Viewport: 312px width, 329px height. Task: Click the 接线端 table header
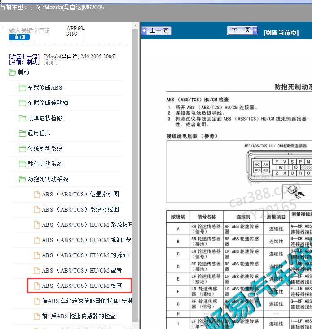tap(178, 217)
